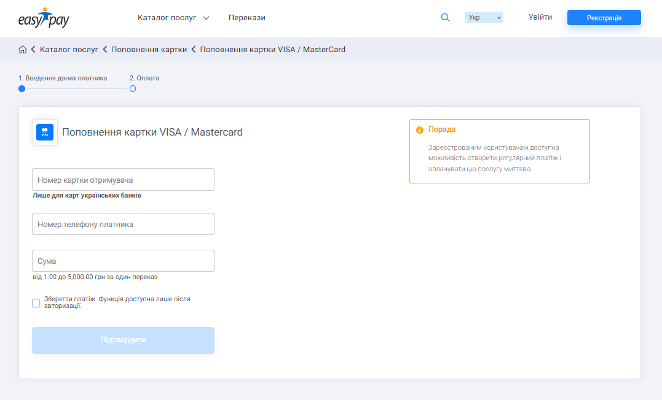Go to home via breadcrumb house icon
This screenshot has height=400, width=662.
tap(23, 50)
